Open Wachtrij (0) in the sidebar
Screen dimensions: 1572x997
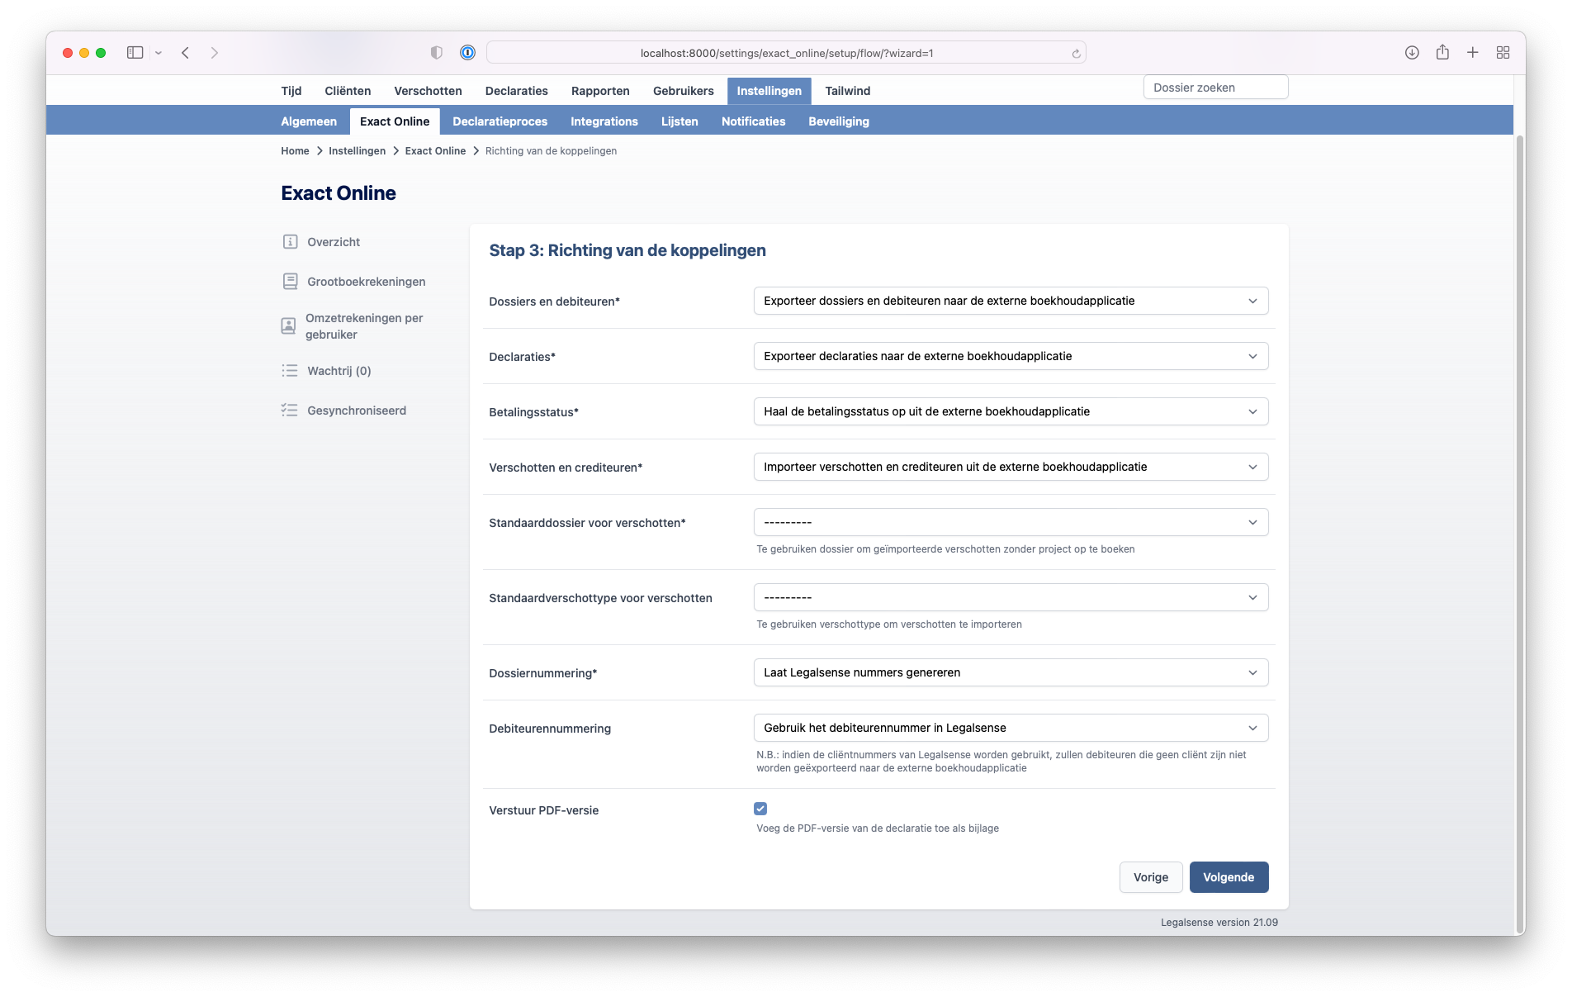tap(339, 371)
